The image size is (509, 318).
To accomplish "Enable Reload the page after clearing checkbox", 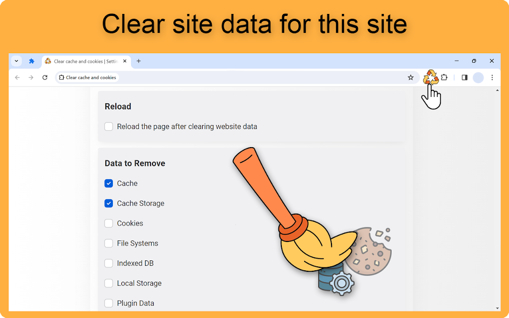I will click(108, 127).
